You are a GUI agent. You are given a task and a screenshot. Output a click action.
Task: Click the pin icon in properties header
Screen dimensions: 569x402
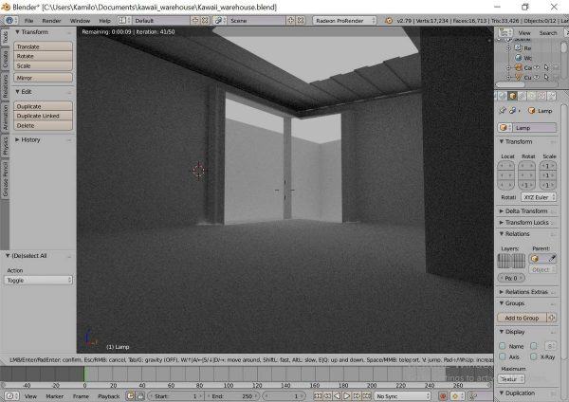click(x=503, y=111)
